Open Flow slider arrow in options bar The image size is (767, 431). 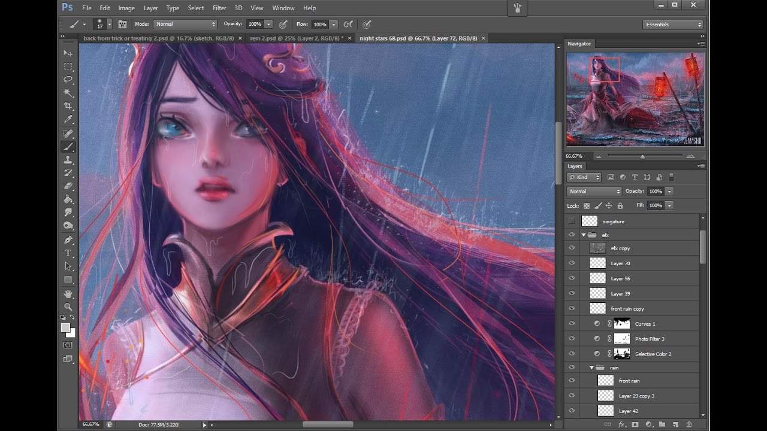click(x=333, y=25)
